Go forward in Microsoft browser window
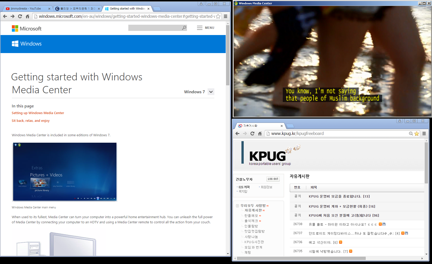432x264 pixels. coord(12,16)
